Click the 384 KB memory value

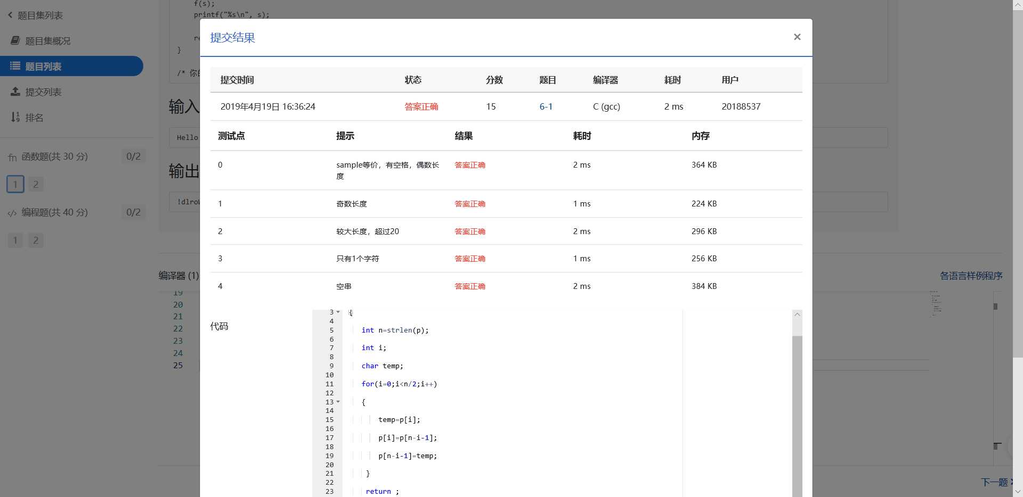pyautogui.click(x=704, y=286)
